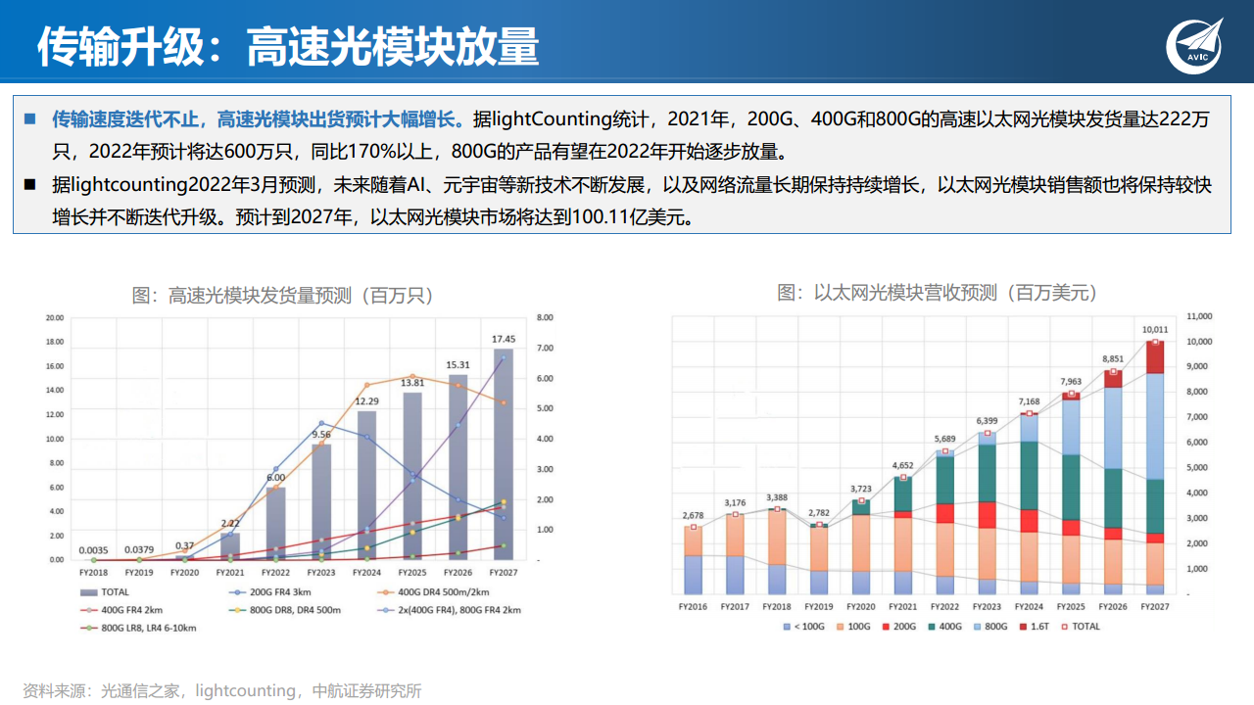Click the TOTAL legend entry in revenue chart

click(1082, 626)
